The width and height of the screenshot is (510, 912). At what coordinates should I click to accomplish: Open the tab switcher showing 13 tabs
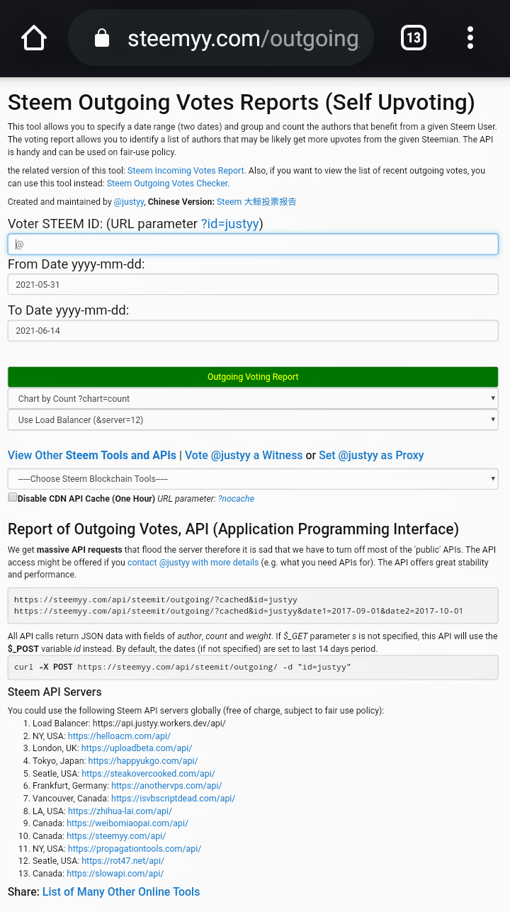point(414,38)
